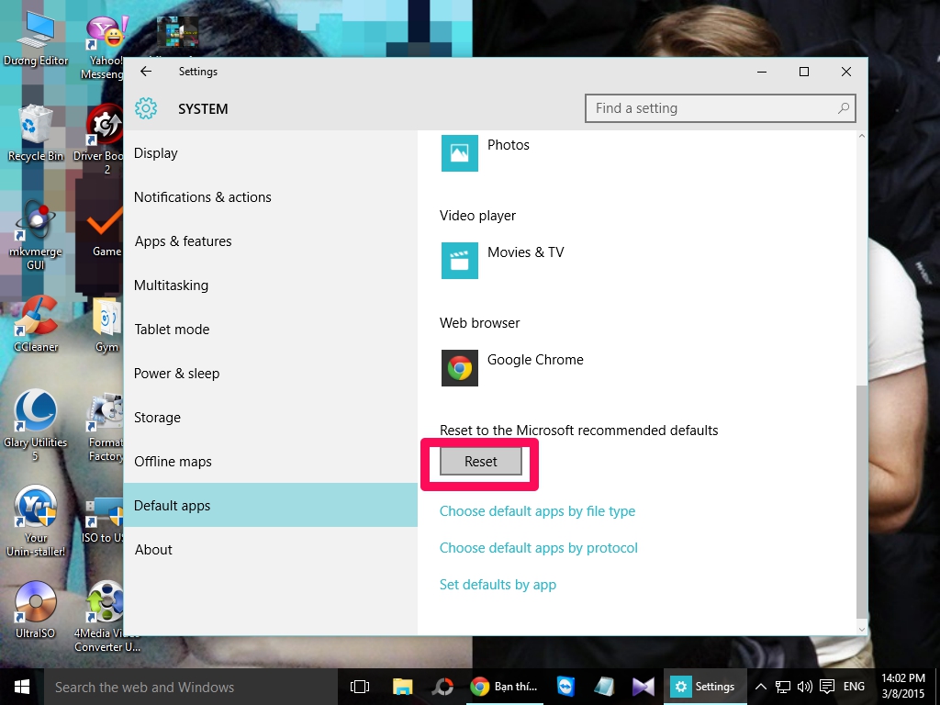Open TeamViewer from the taskbar
This screenshot has height=705, width=940.
click(566, 686)
